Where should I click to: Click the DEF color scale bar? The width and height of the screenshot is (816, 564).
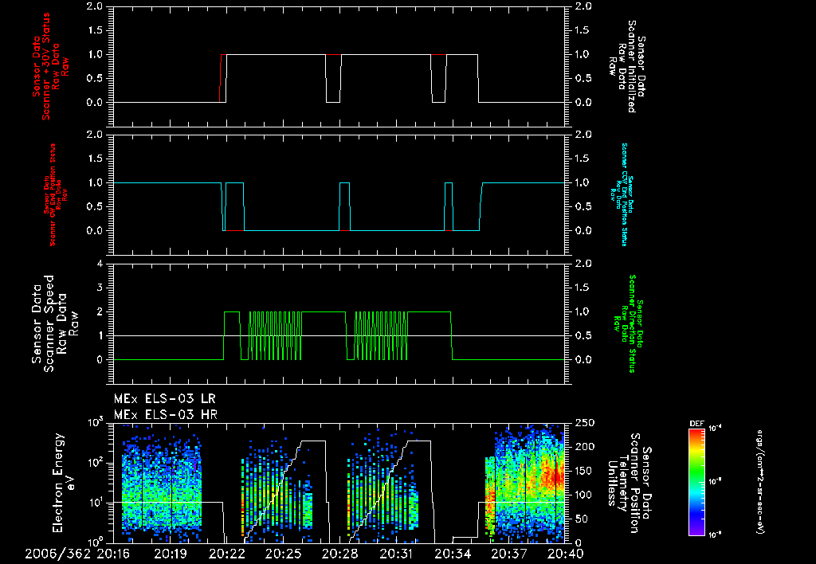pyautogui.click(x=696, y=481)
